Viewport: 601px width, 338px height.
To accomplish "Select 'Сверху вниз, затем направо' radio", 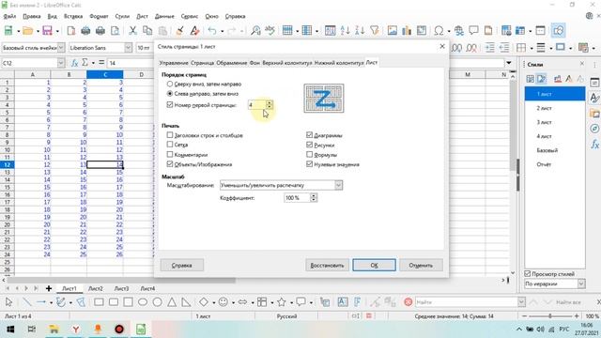I will coord(170,84).
